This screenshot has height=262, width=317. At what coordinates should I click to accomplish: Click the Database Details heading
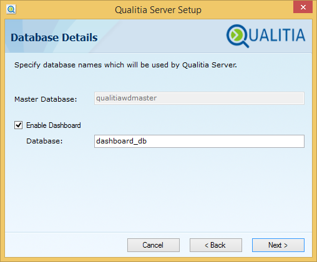pos(54,37)
